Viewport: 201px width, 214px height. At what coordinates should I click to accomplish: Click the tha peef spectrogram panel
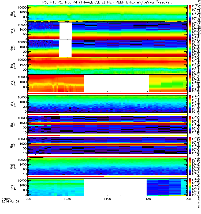[107, 13]
